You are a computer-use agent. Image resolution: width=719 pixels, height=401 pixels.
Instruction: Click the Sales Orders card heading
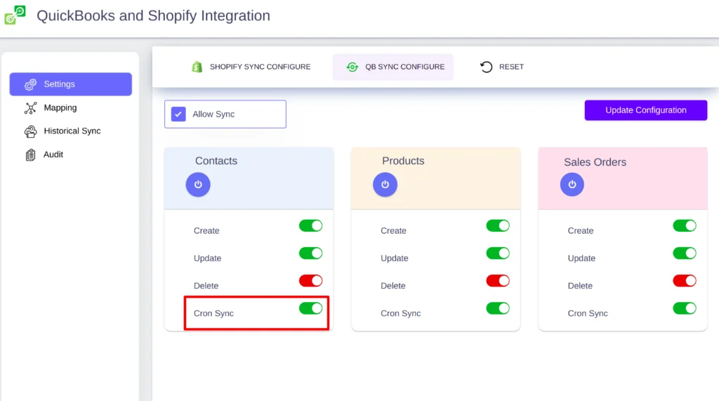coord(595,162)
